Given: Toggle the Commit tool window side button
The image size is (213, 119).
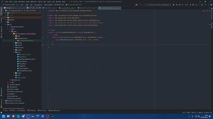Looking at the screenshot, I should (1, 20).
